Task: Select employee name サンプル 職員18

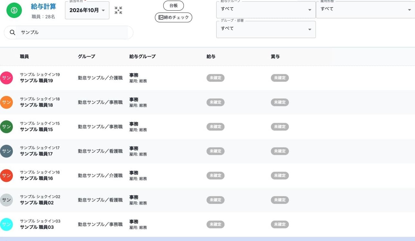Action: pyautogui.click(x=36, y=105)
